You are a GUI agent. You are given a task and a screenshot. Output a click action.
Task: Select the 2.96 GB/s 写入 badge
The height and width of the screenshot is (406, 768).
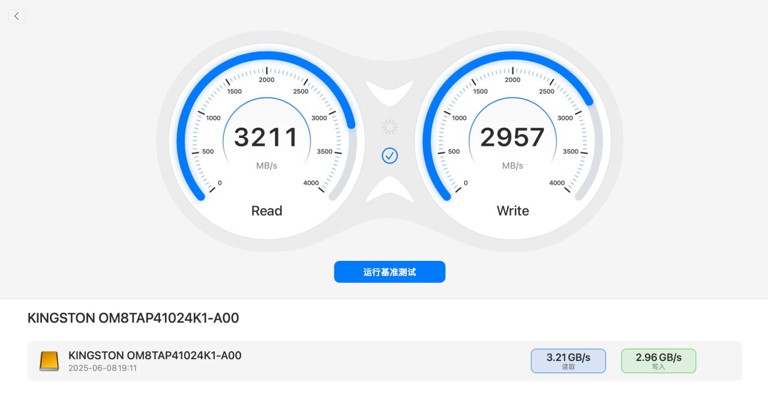[658, 361]
